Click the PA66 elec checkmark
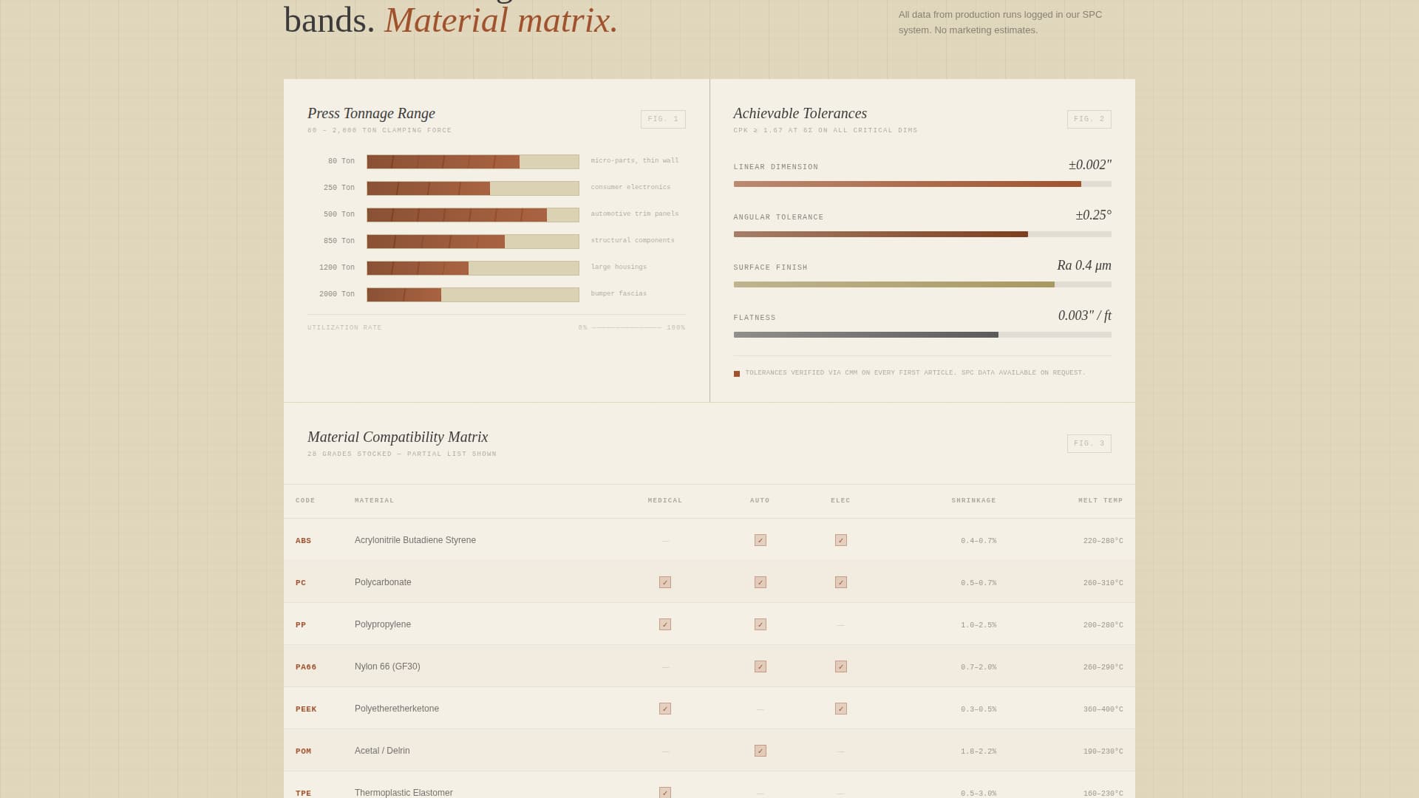This screenshot has width=1419, height=798. pyautogui.click(x=840, y=666)
